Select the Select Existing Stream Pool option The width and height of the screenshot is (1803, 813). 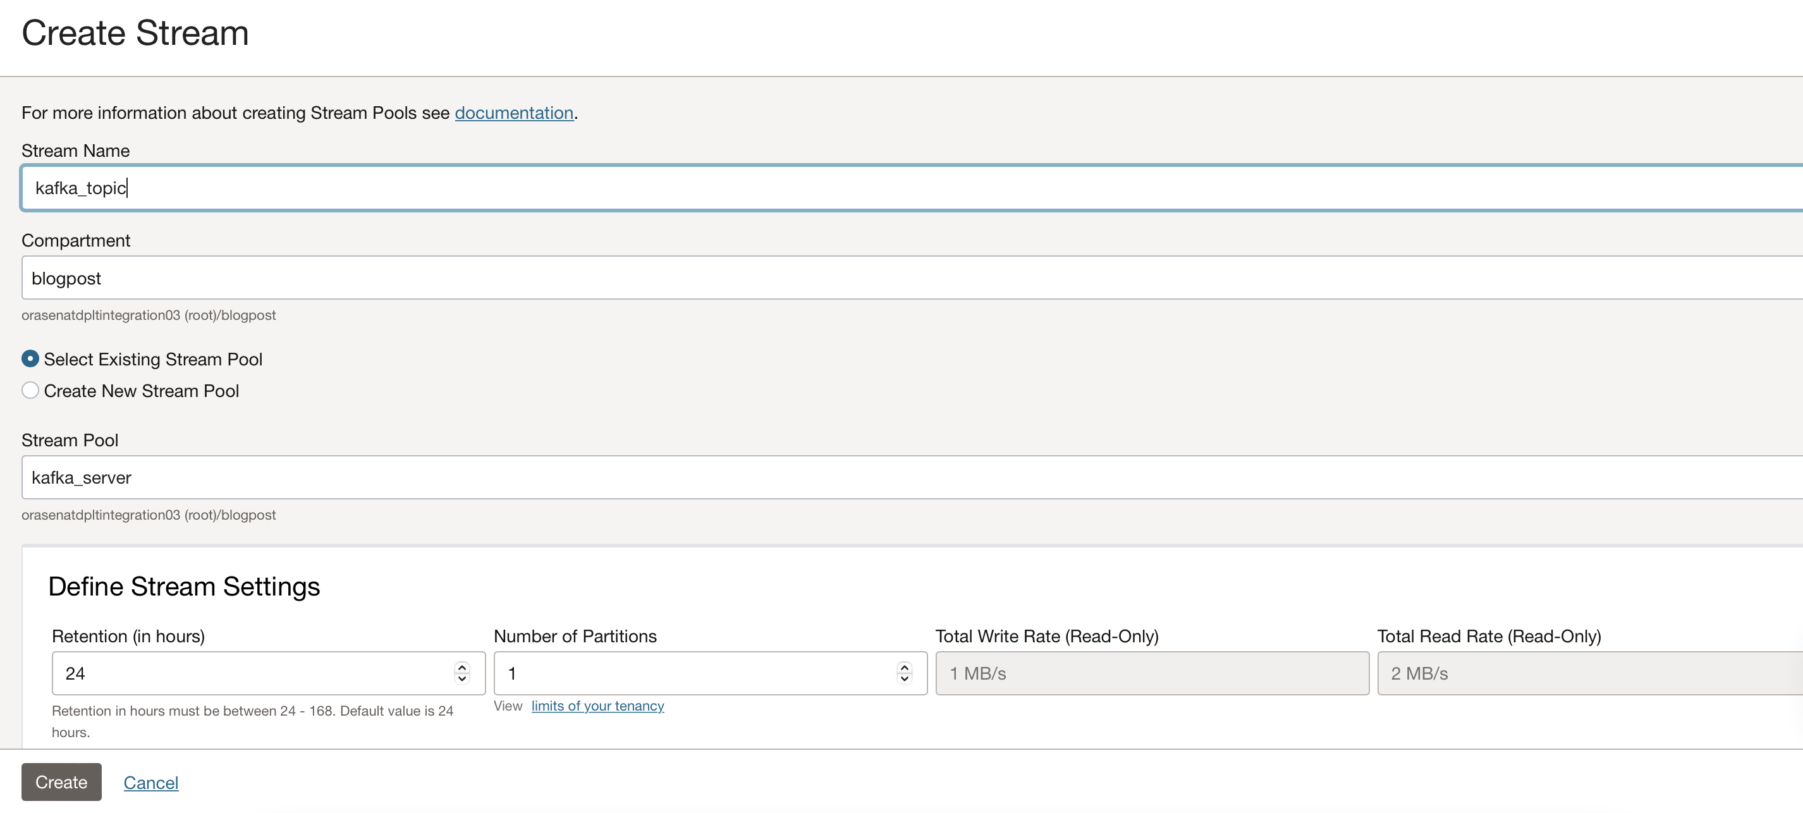[30, 358]
